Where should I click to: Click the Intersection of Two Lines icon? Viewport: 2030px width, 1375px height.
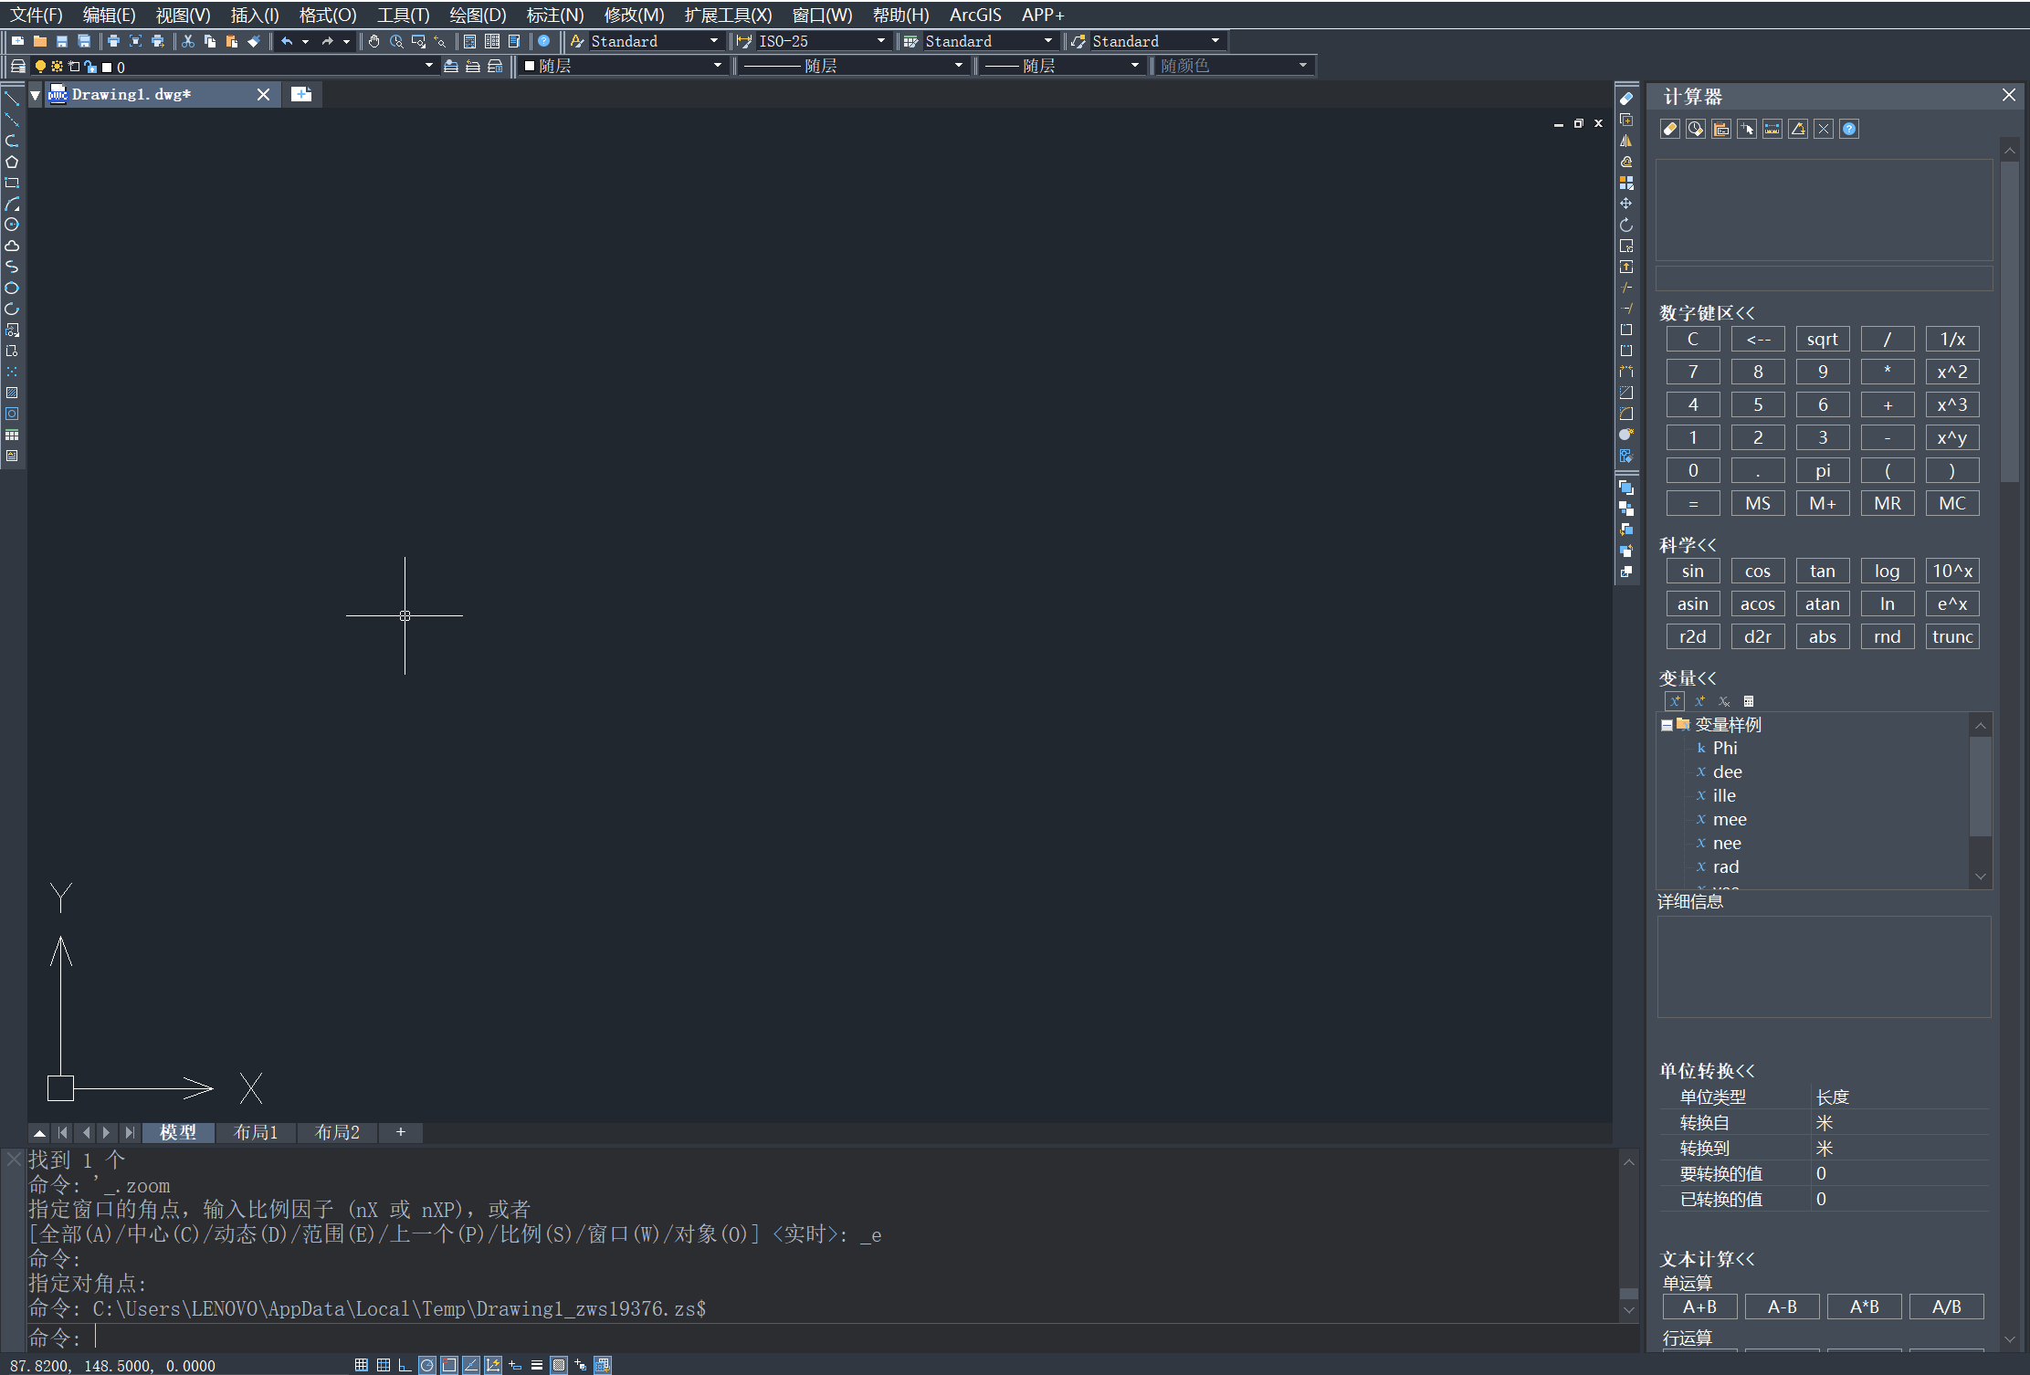click(x=1824, y=129)
